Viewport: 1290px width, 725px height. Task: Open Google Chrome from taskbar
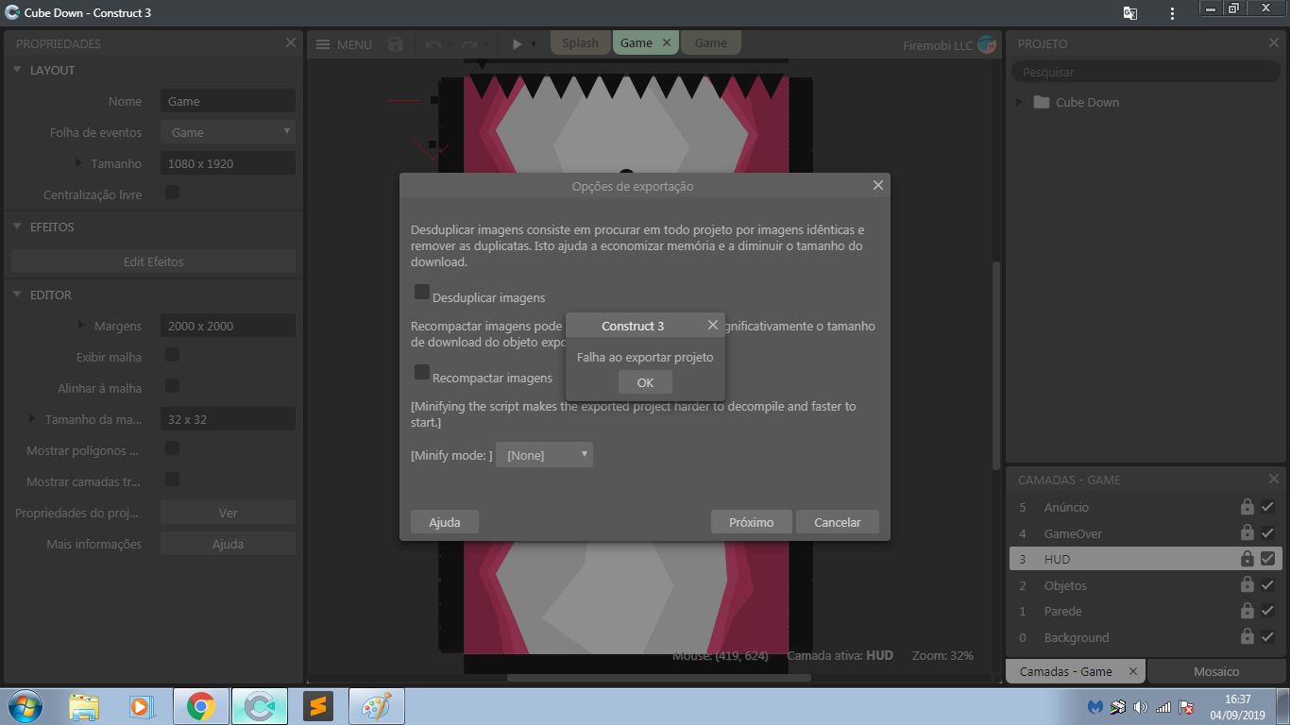click(x=200, y=706)
